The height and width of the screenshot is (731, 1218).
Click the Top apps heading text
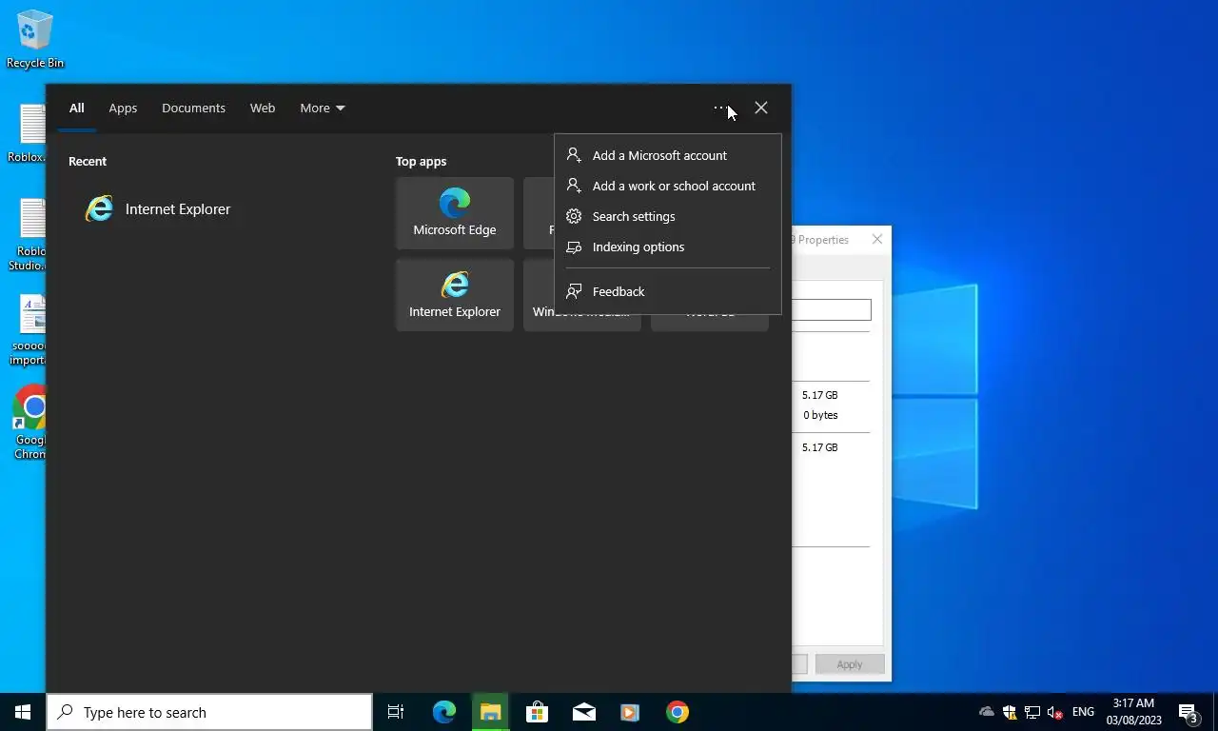coord(421,161)
